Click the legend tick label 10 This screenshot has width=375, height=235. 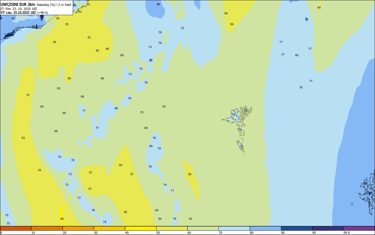coord(33,233)
